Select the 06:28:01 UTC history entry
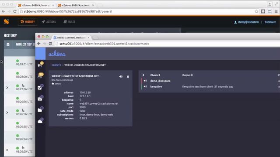 coord(20,63)
